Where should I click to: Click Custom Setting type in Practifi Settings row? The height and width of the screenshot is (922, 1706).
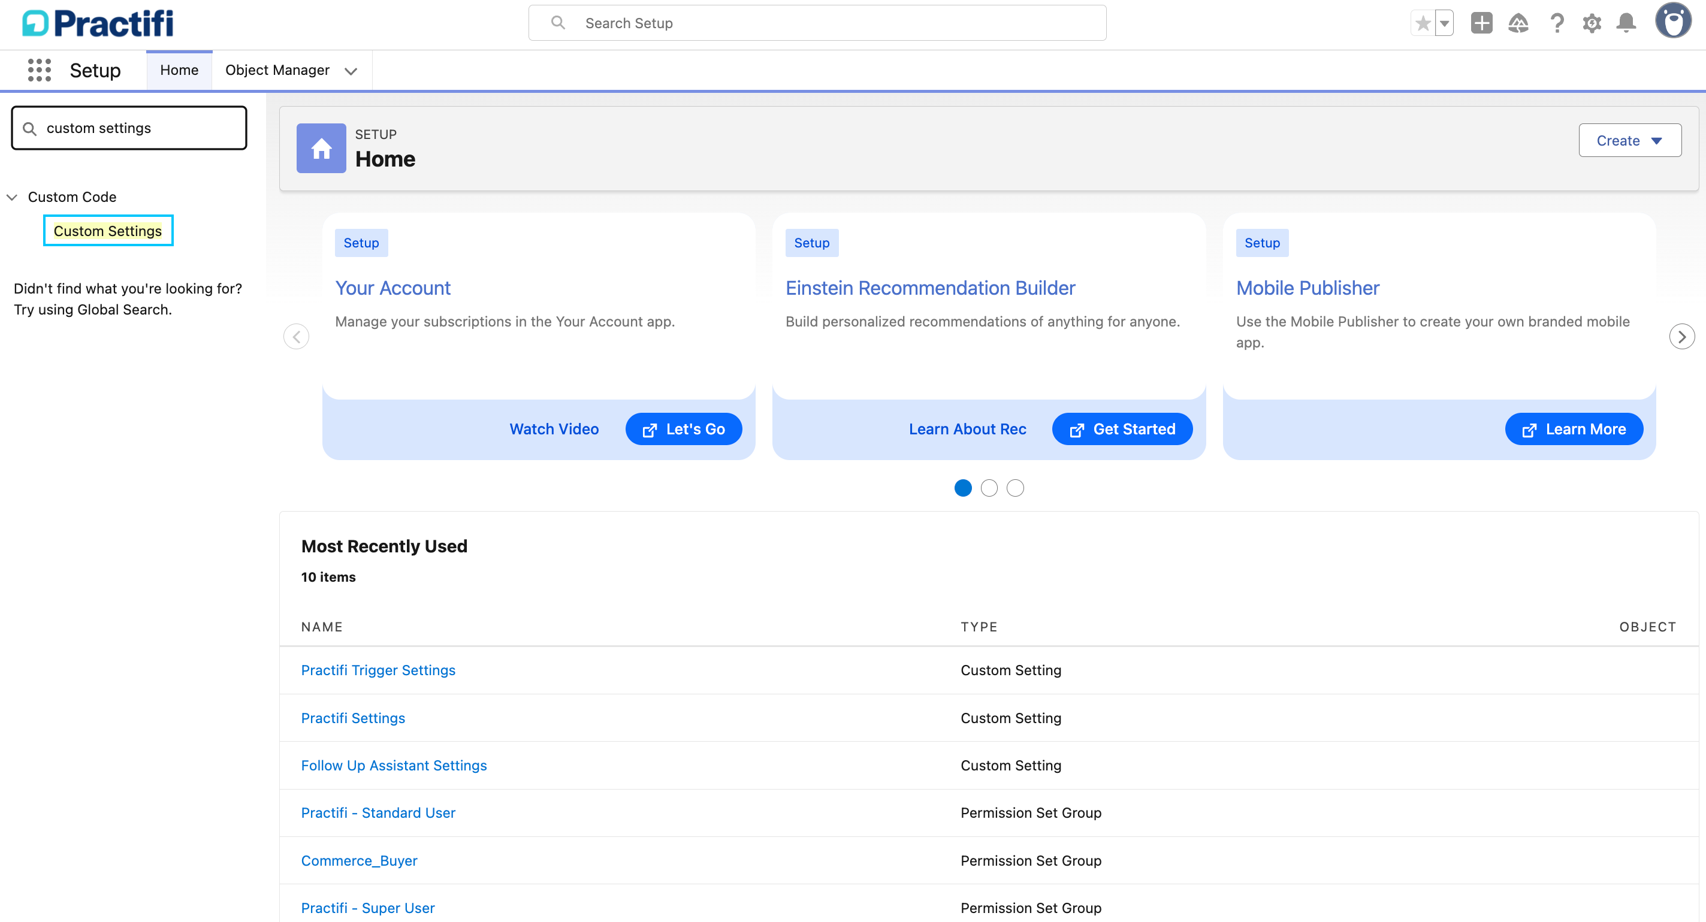click(x=1011, y=718)
